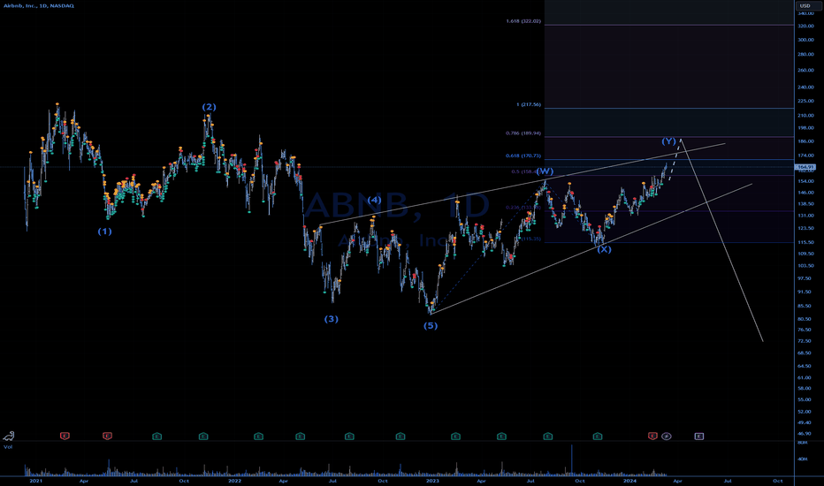Open the red earnings marker for spring 2021
Viewport: 824px width, 486px height.
[107, 437]
